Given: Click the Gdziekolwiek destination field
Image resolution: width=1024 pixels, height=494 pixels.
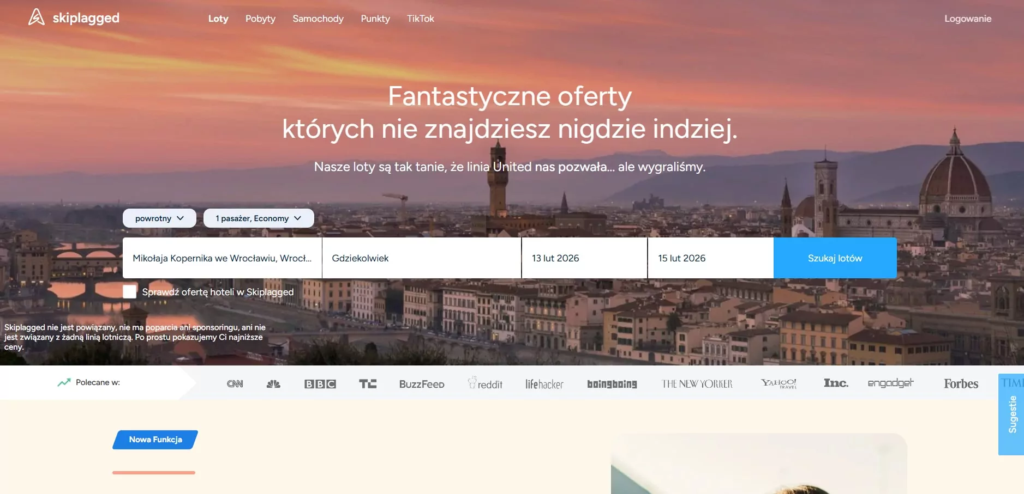Looking at the screenshot, I should (421, 258).
